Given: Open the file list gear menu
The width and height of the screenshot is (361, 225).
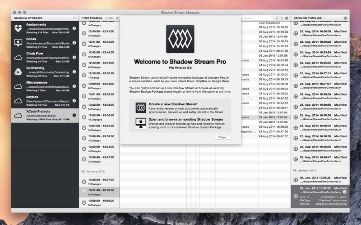Looking at the screenshot, I should (287, 18).
